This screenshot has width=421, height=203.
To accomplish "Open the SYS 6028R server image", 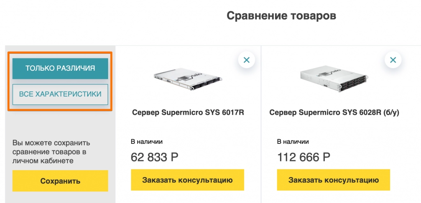I will click(334, 78).
